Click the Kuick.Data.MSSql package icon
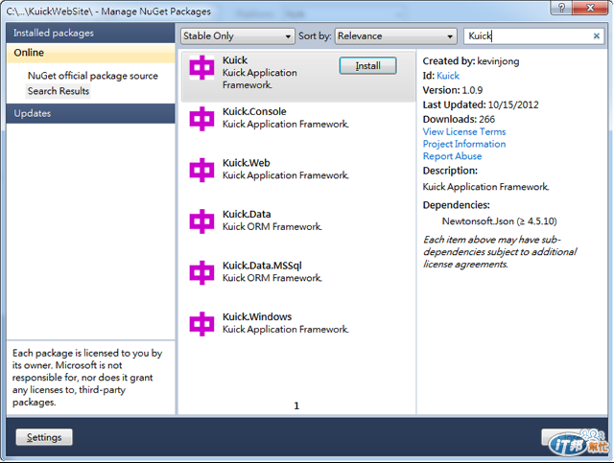 (x=201, y=272)
